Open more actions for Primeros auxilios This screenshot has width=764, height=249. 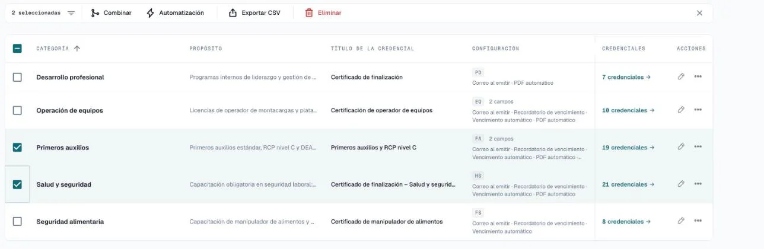pyautogui.click(x=698, y=147)
